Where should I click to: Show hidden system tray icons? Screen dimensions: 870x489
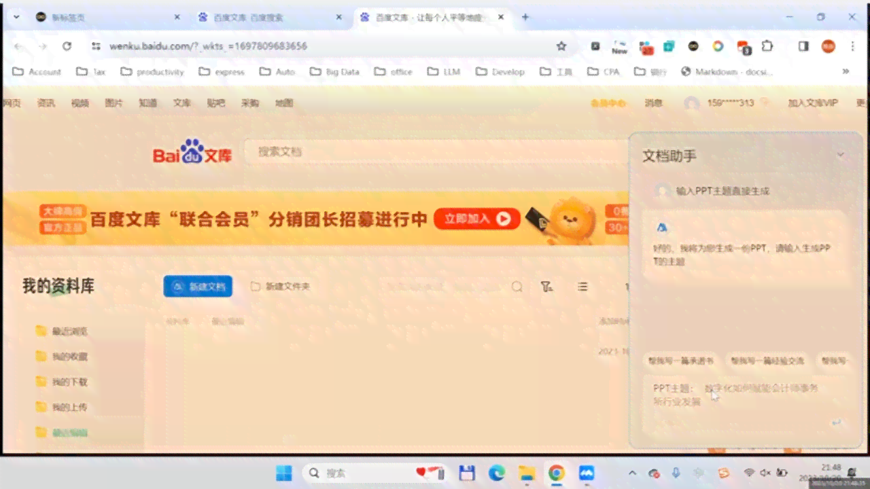[x=632, y=473]
